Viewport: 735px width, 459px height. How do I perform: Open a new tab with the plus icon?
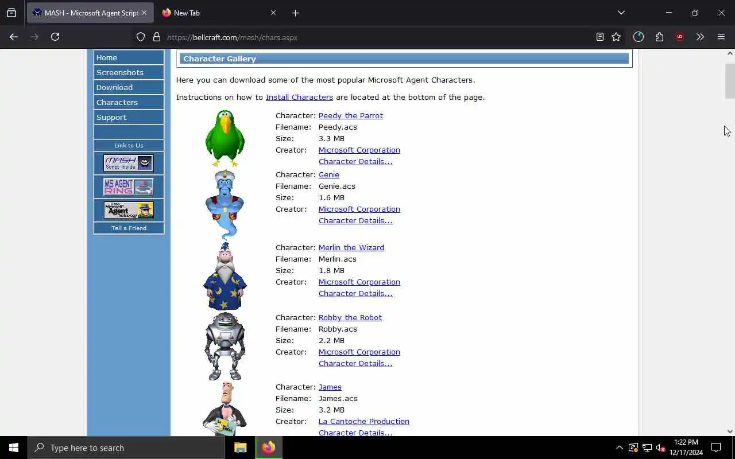coord(295,13)
